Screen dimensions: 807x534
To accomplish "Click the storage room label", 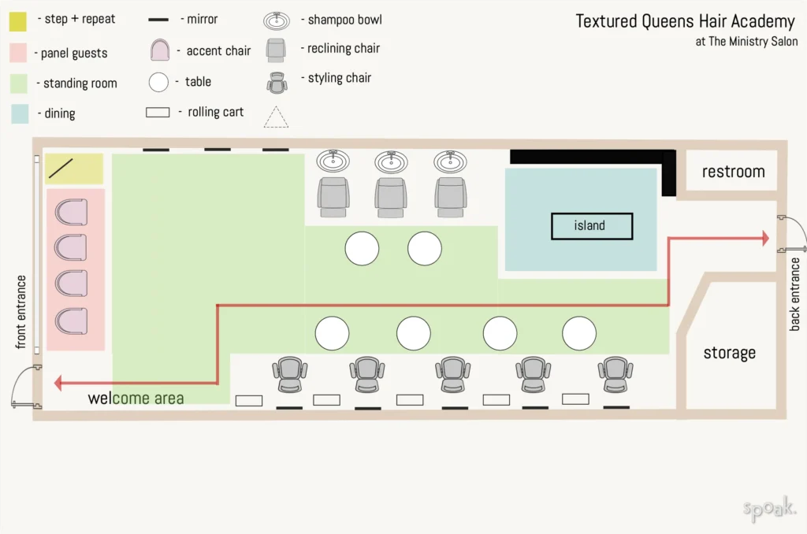I will pyautogui.click(x=729, y=353).
